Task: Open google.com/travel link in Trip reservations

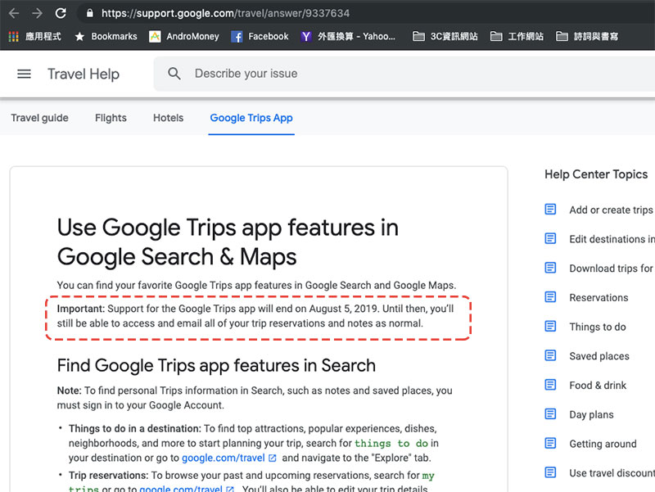Action: point(181,488)
